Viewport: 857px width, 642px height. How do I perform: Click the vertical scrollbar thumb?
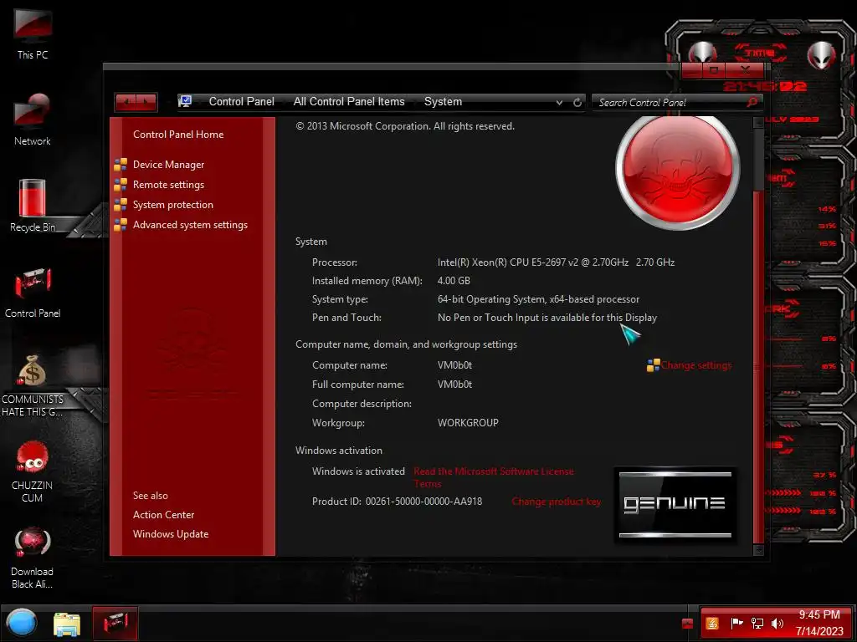click(x=757, y=366)
